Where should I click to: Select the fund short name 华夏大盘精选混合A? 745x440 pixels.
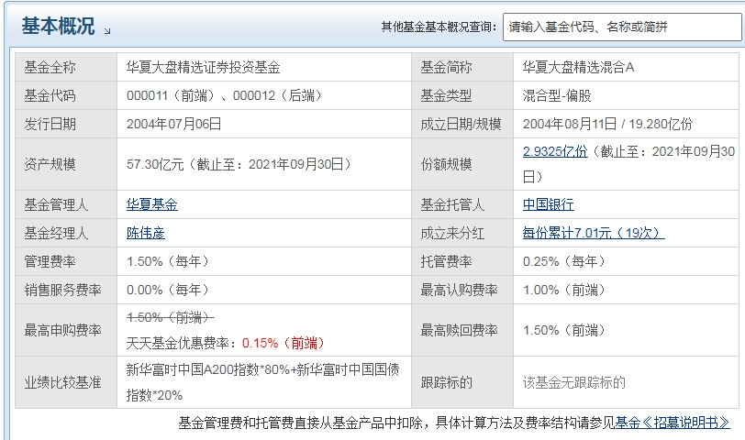point(579,68)
